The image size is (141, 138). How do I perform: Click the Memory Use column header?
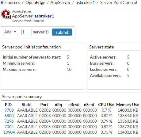[128, 105]
